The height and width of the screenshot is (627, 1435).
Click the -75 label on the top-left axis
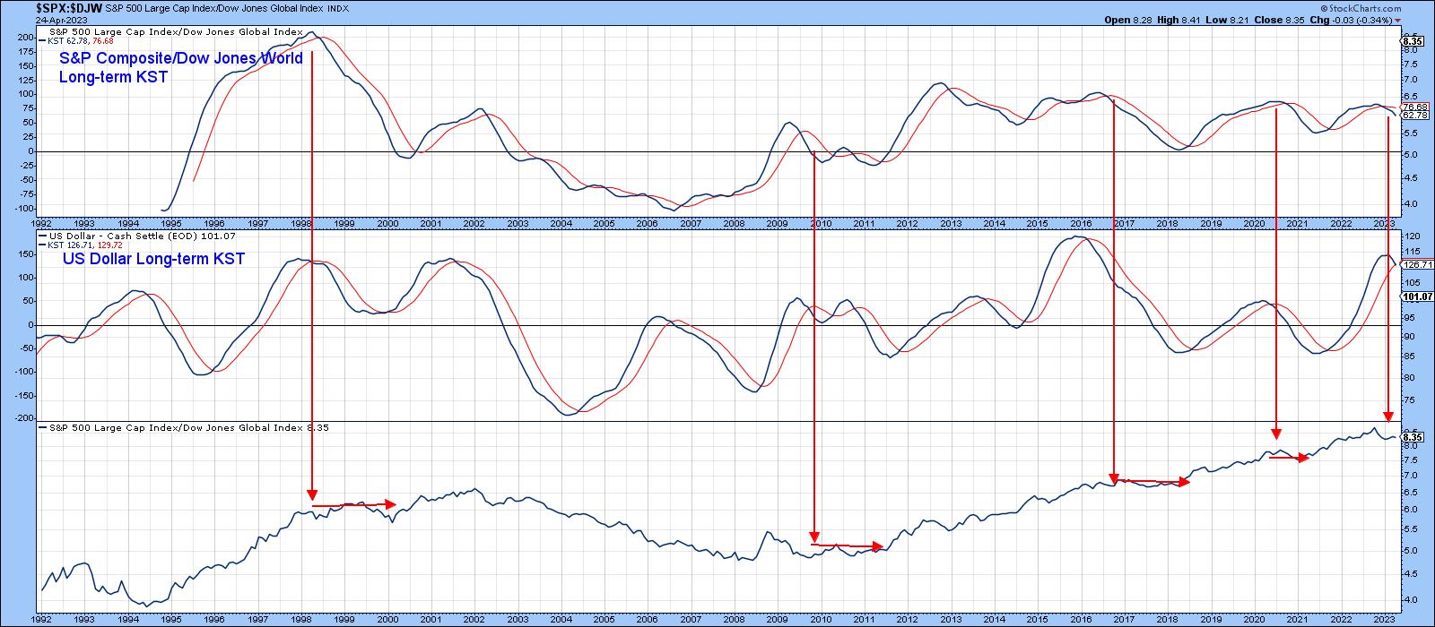(25, 193)
